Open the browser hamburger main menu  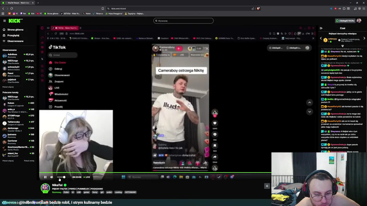pyautogui.click(x=364, y=9)
